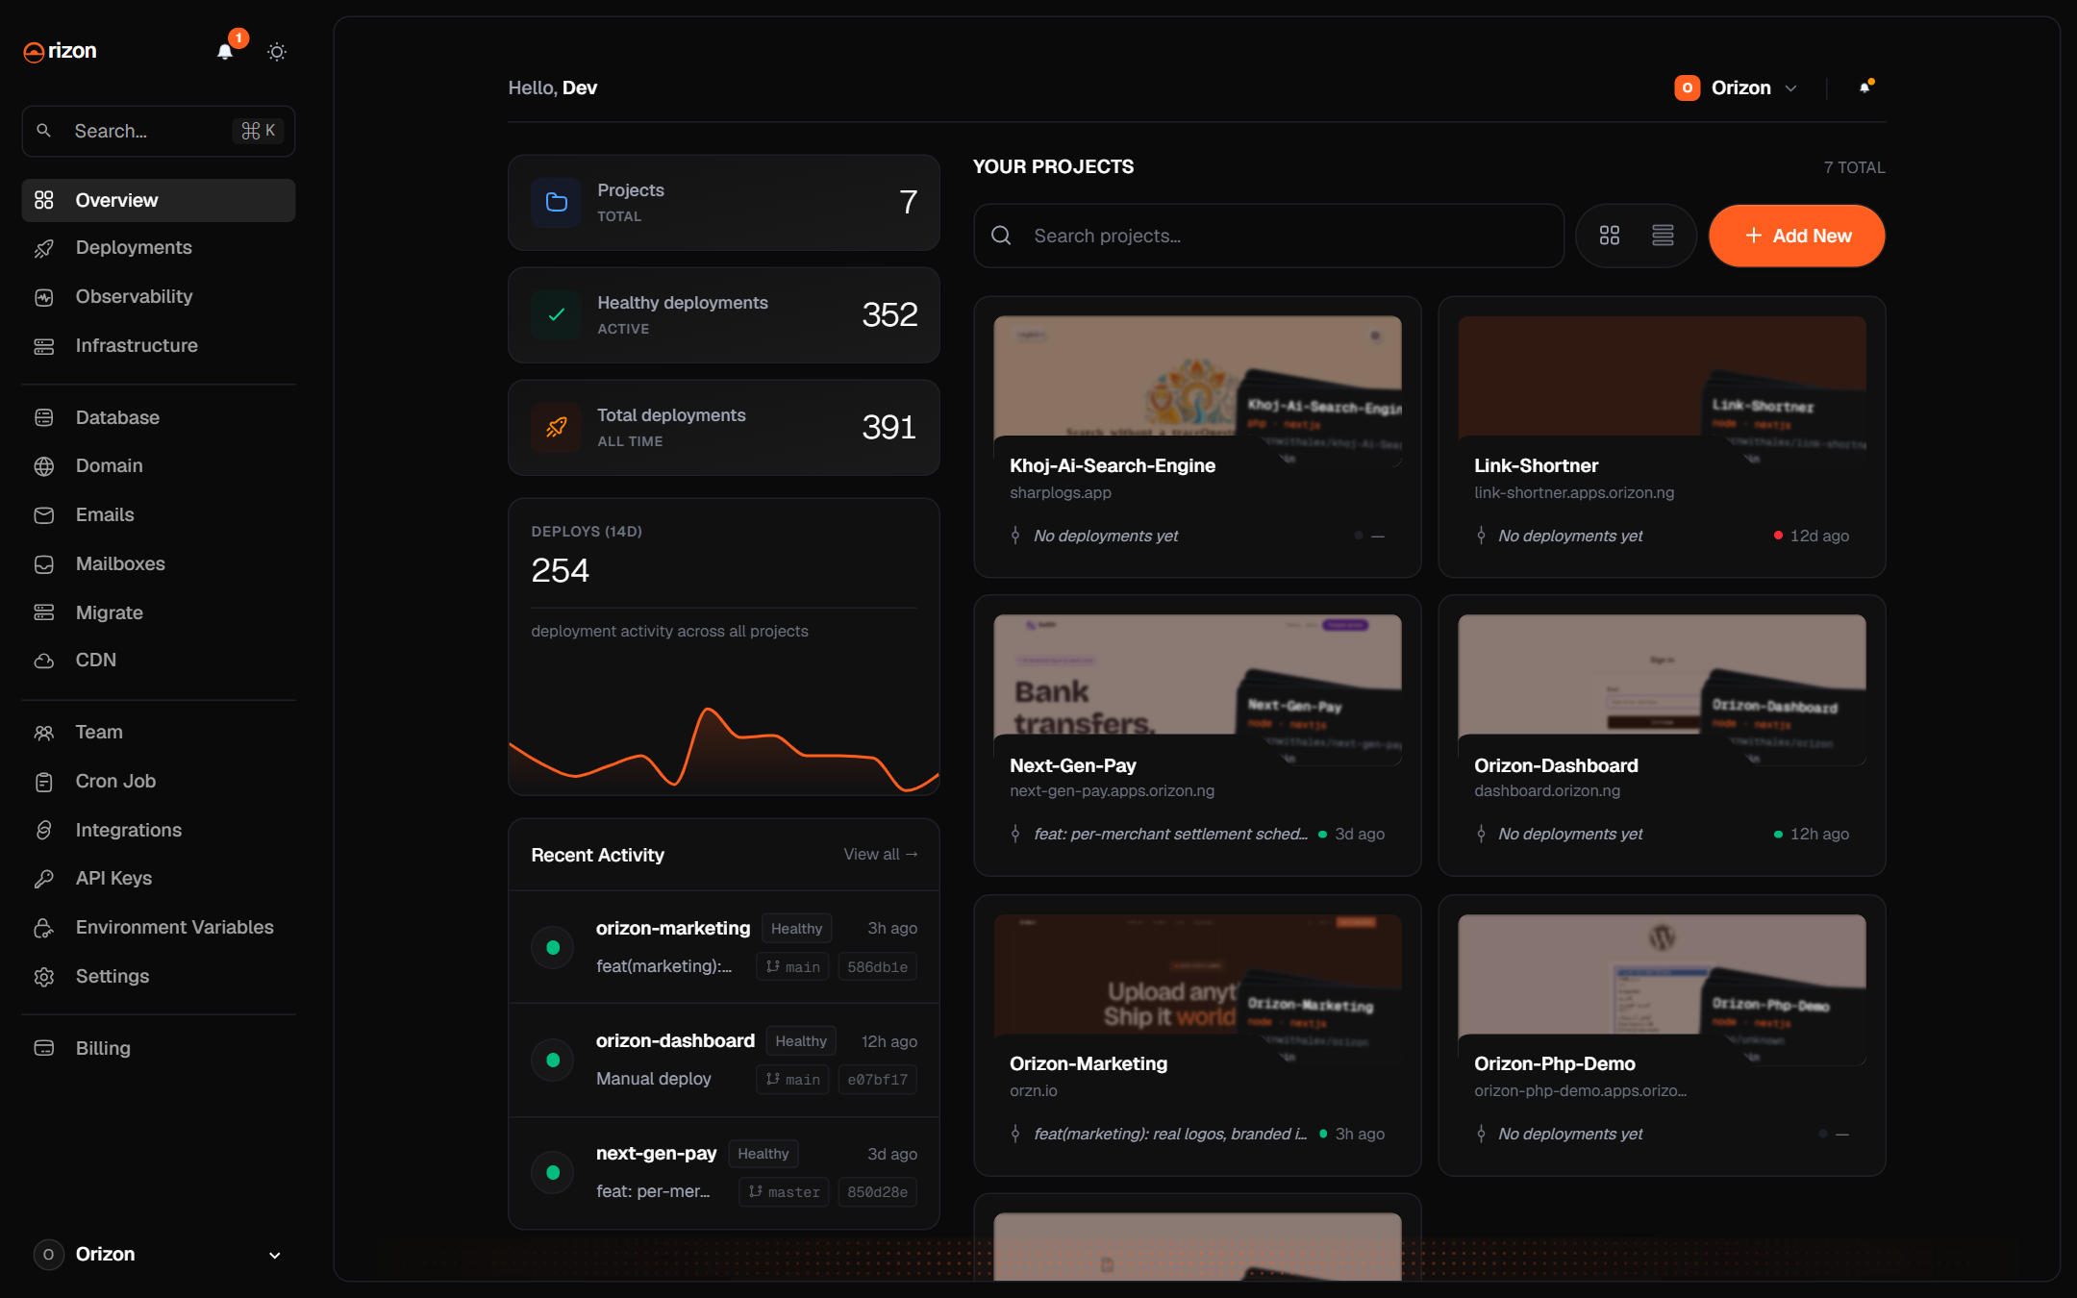The width and height of the screenshot is (2077, 1298).
Task: Click the Add New button
Action: (x=1796, y=236)
